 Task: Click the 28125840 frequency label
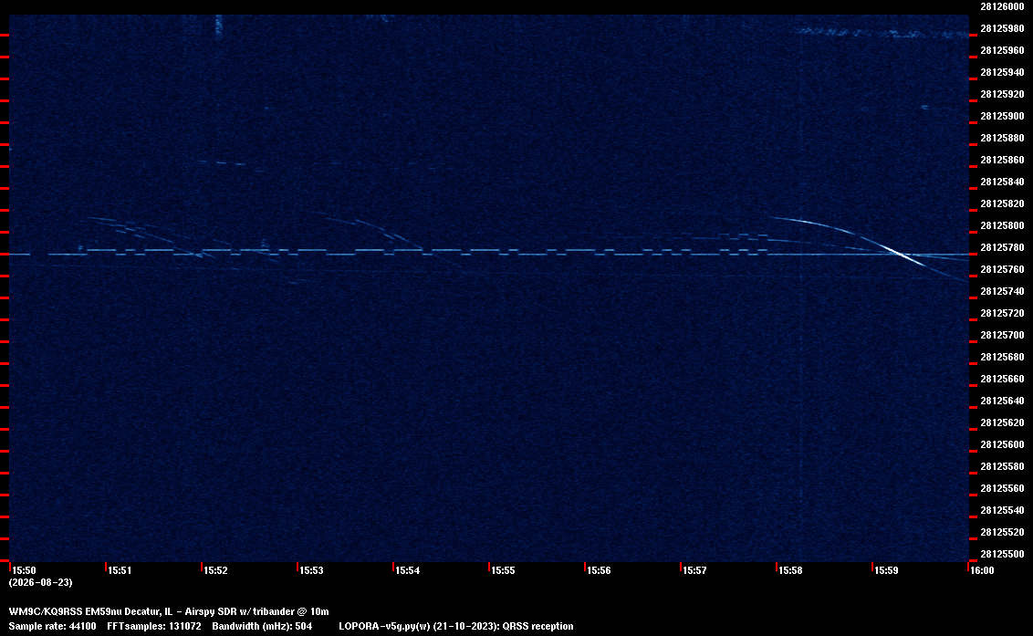click(x=1002, y=182)
